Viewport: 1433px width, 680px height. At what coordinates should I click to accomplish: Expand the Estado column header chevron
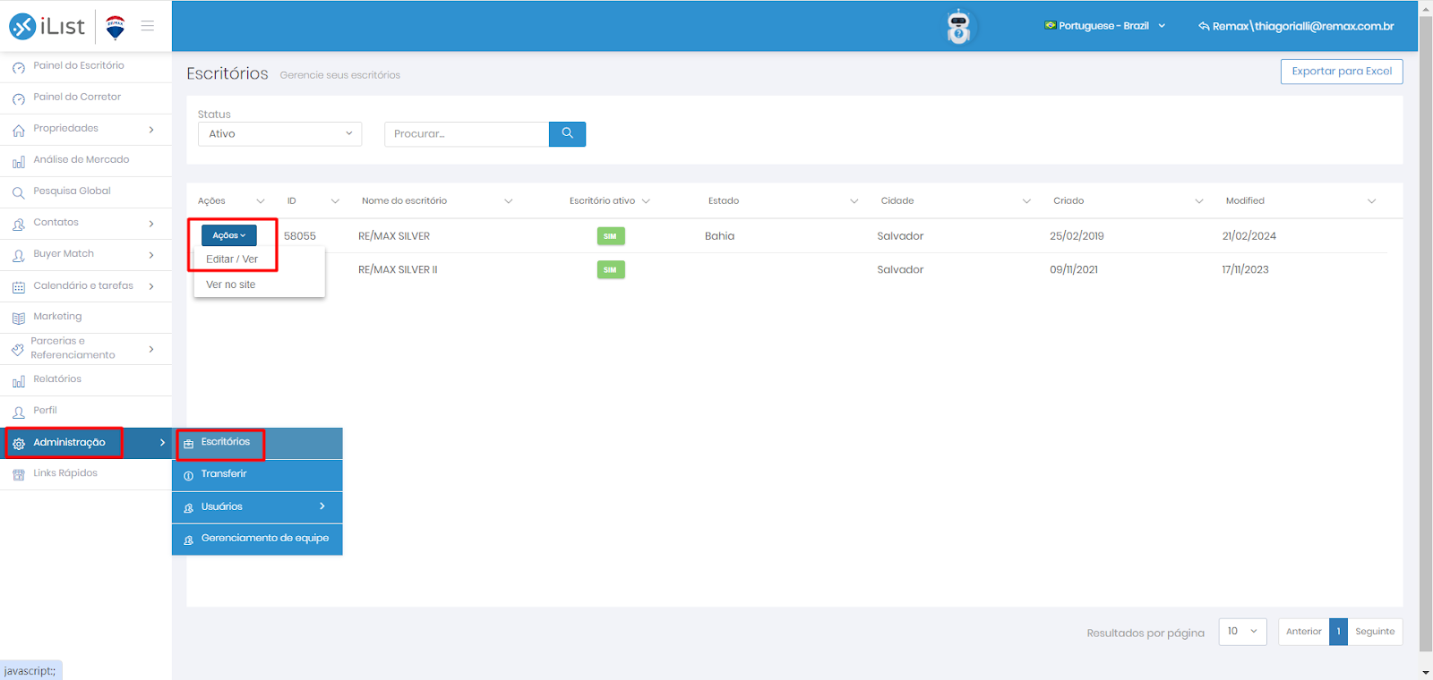[x=854, y=201]
